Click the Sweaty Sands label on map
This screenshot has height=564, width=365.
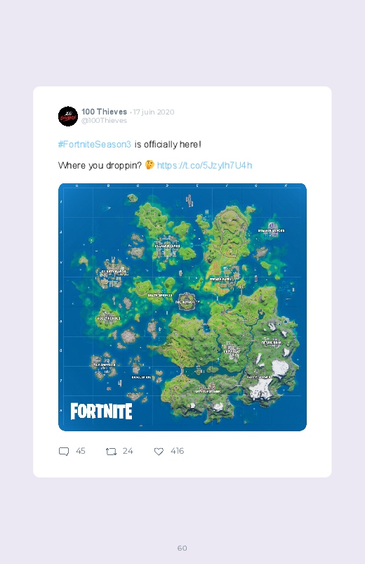click(114, 272)
